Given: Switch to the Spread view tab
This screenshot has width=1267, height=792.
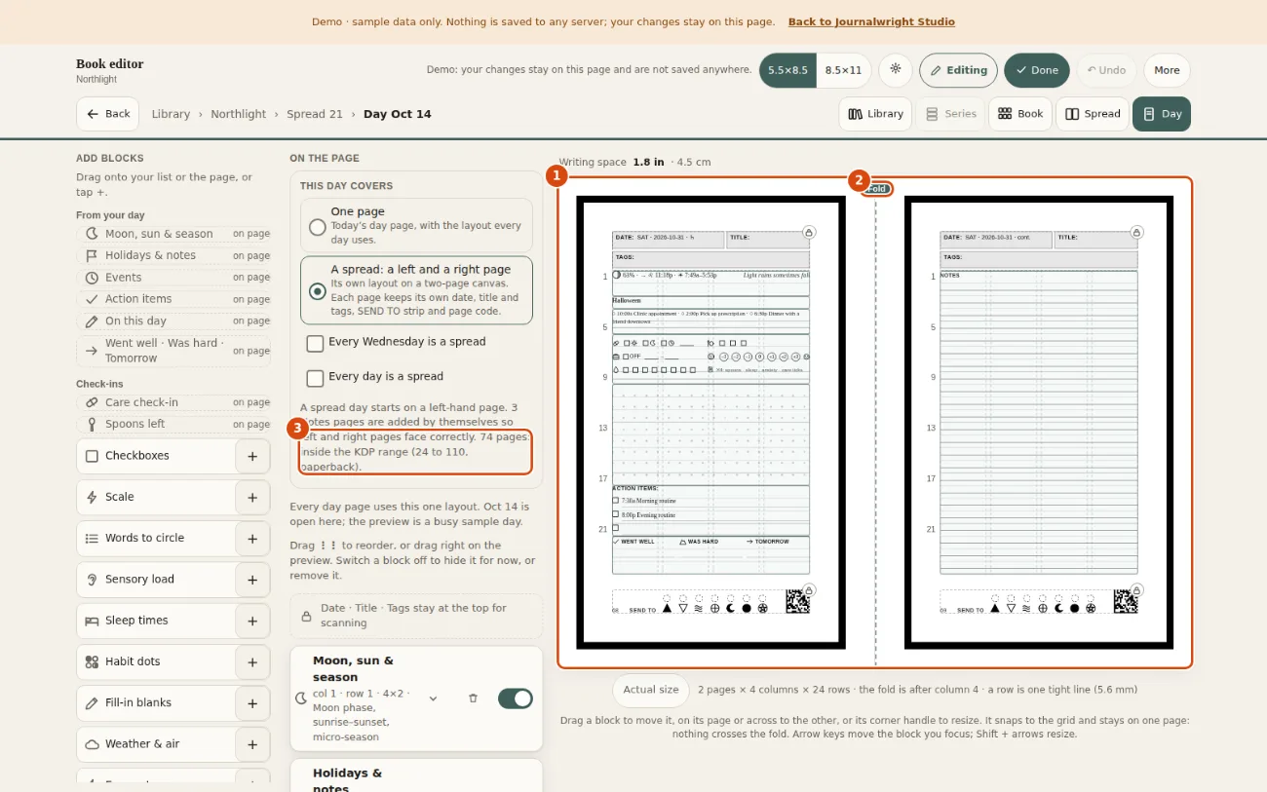Looking at the screenshot, I should 1093,114.
